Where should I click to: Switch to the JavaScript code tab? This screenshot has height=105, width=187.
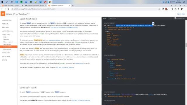tap(113, 18)
